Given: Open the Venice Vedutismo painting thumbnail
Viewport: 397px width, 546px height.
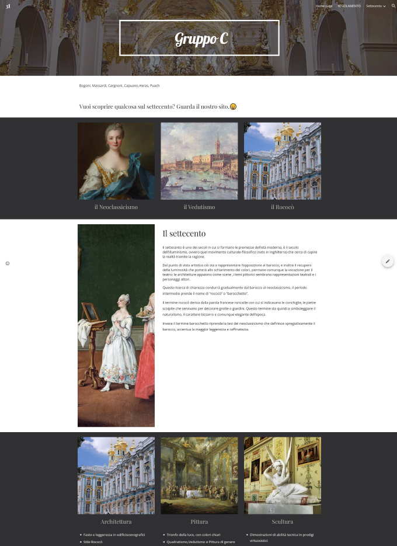Looking at the screenshot, I should (199, 161).
